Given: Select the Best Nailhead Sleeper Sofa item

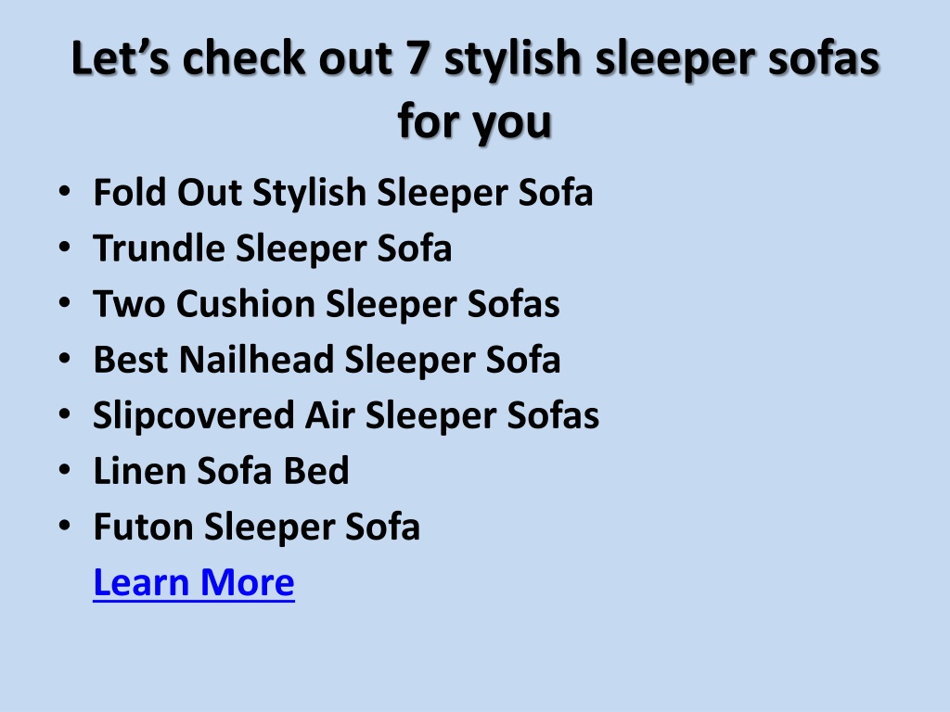Looking at the screenshot, I should [327, 361].
